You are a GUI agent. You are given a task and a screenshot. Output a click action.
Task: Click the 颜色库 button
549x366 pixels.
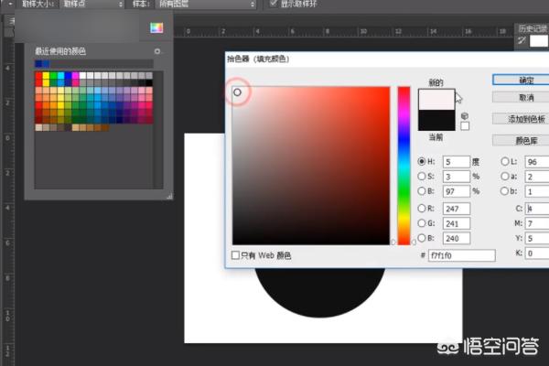(522, 140)
